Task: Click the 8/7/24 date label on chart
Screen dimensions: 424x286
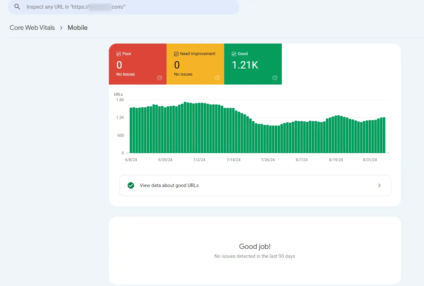Action: pos(302,160)
